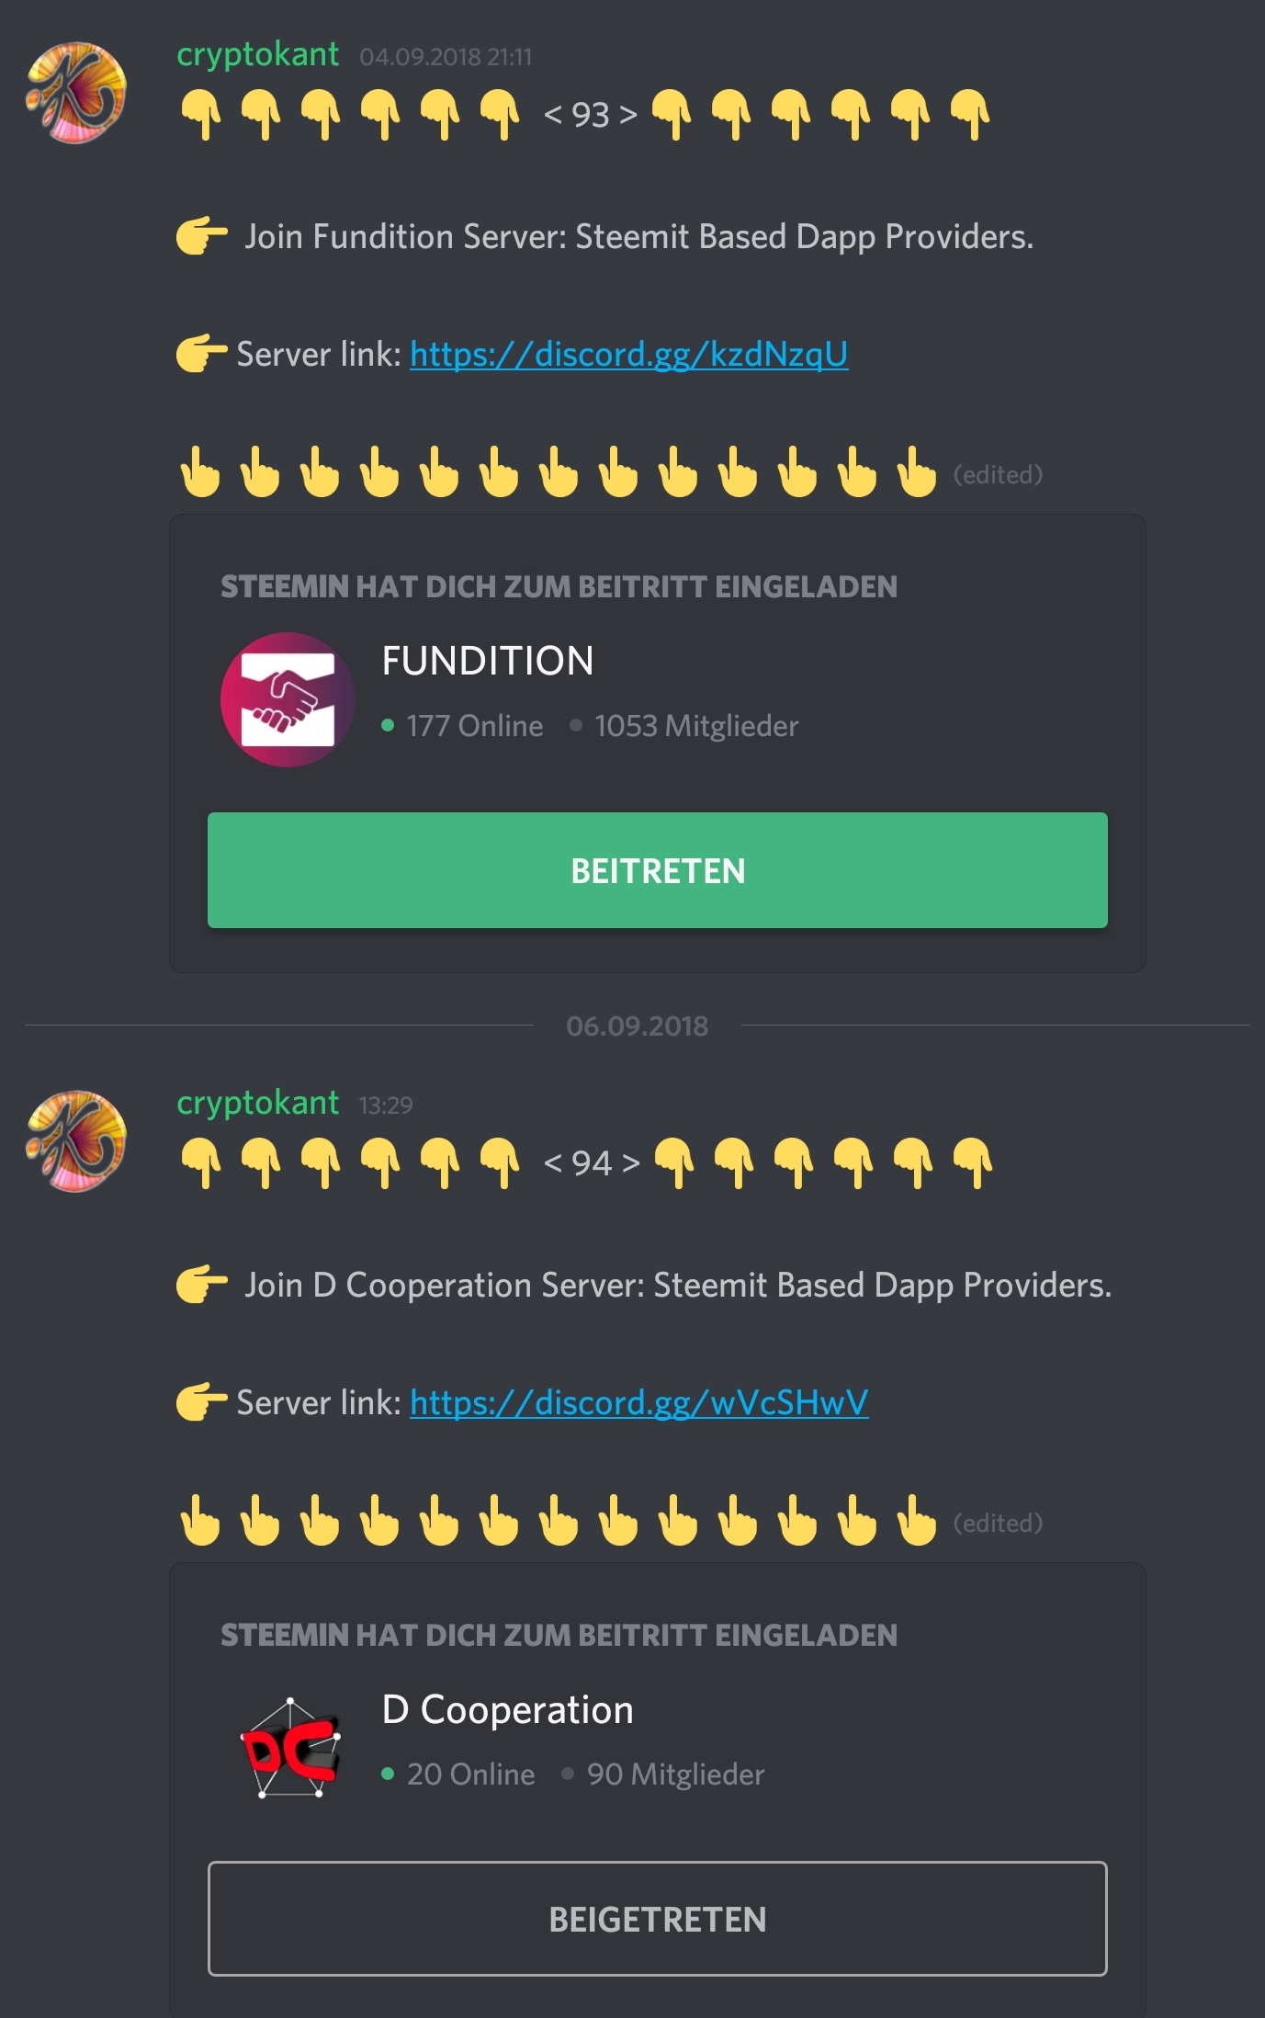Click pointing hand emoji before second Server link

(x=202, y=1402)
